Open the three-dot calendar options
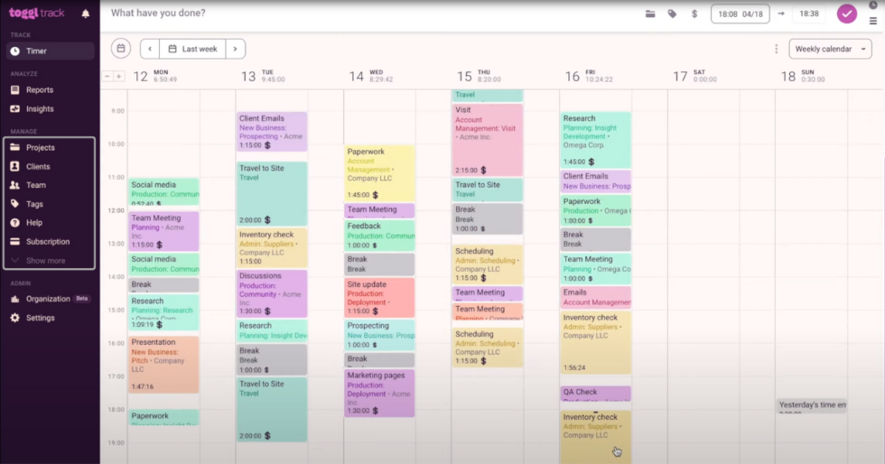The image size is (885, 464). (776, 49)
